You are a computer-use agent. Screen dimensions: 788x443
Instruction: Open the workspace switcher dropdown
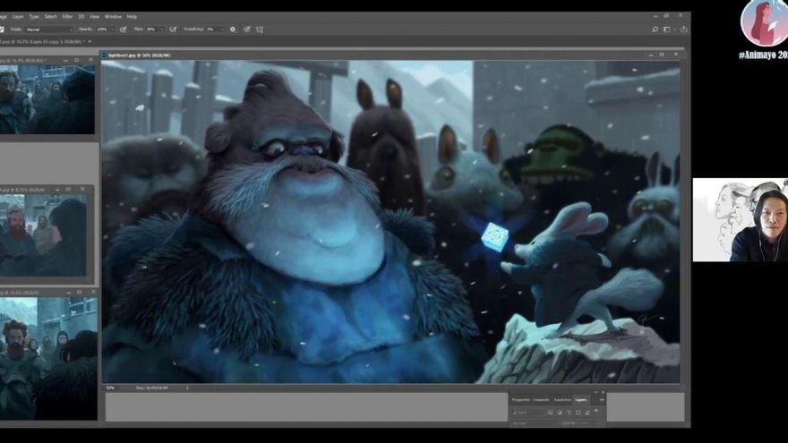coord(669,30)
